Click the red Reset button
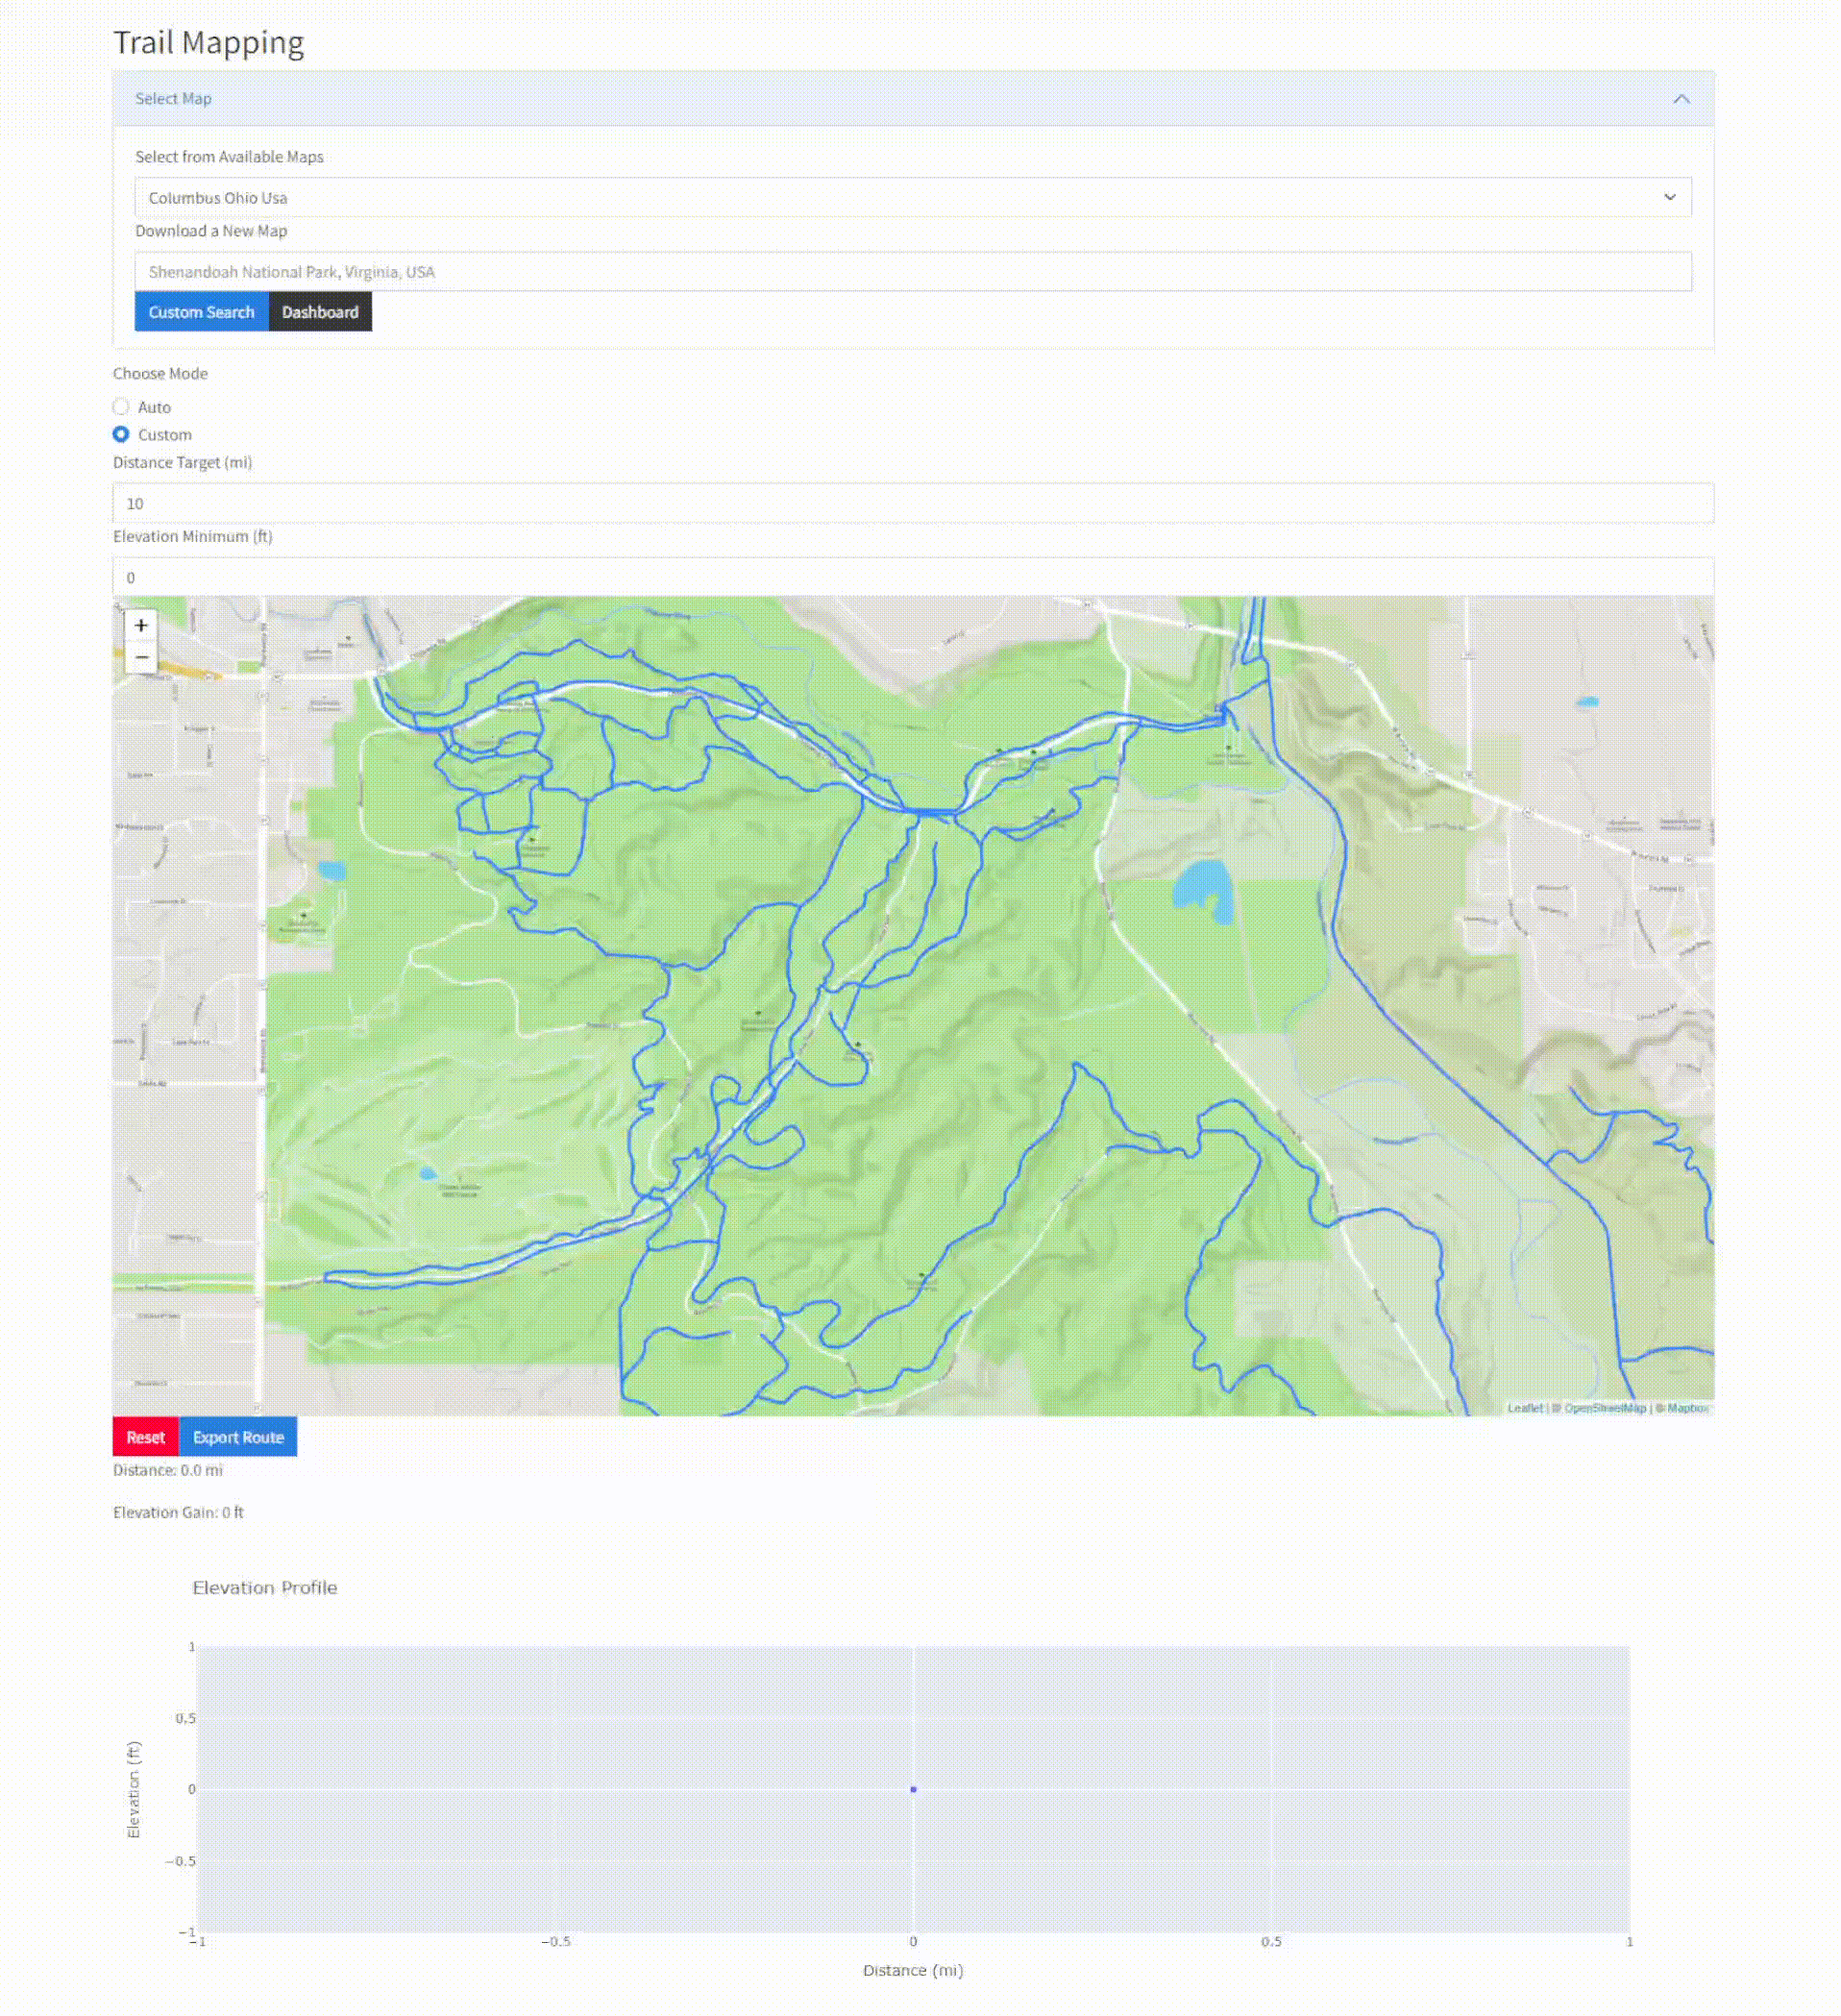 (145, 1437)
